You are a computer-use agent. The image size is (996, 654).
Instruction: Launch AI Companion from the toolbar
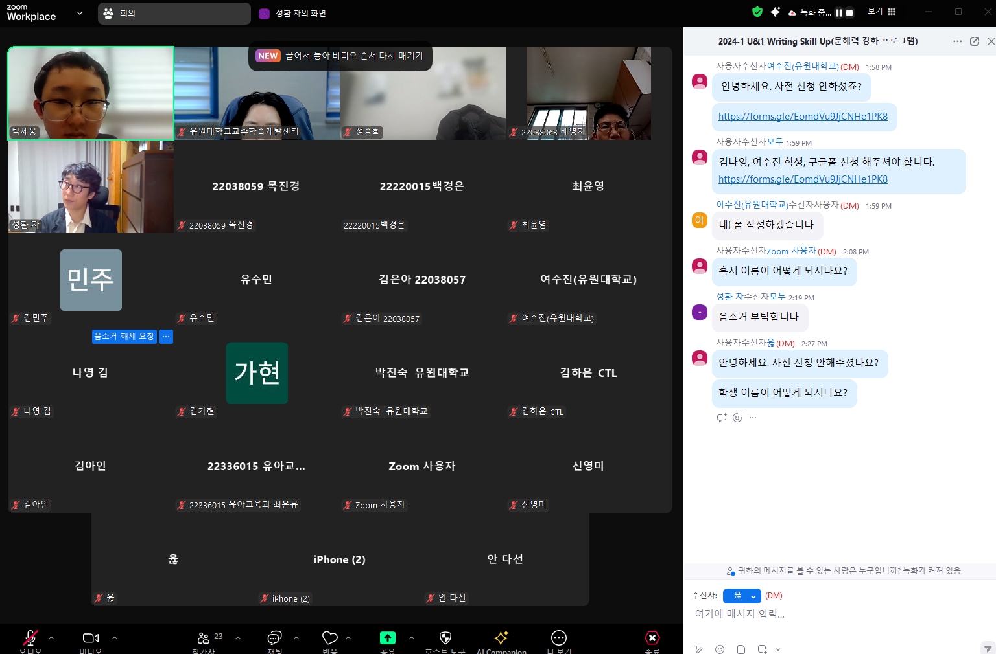[501, 638]
